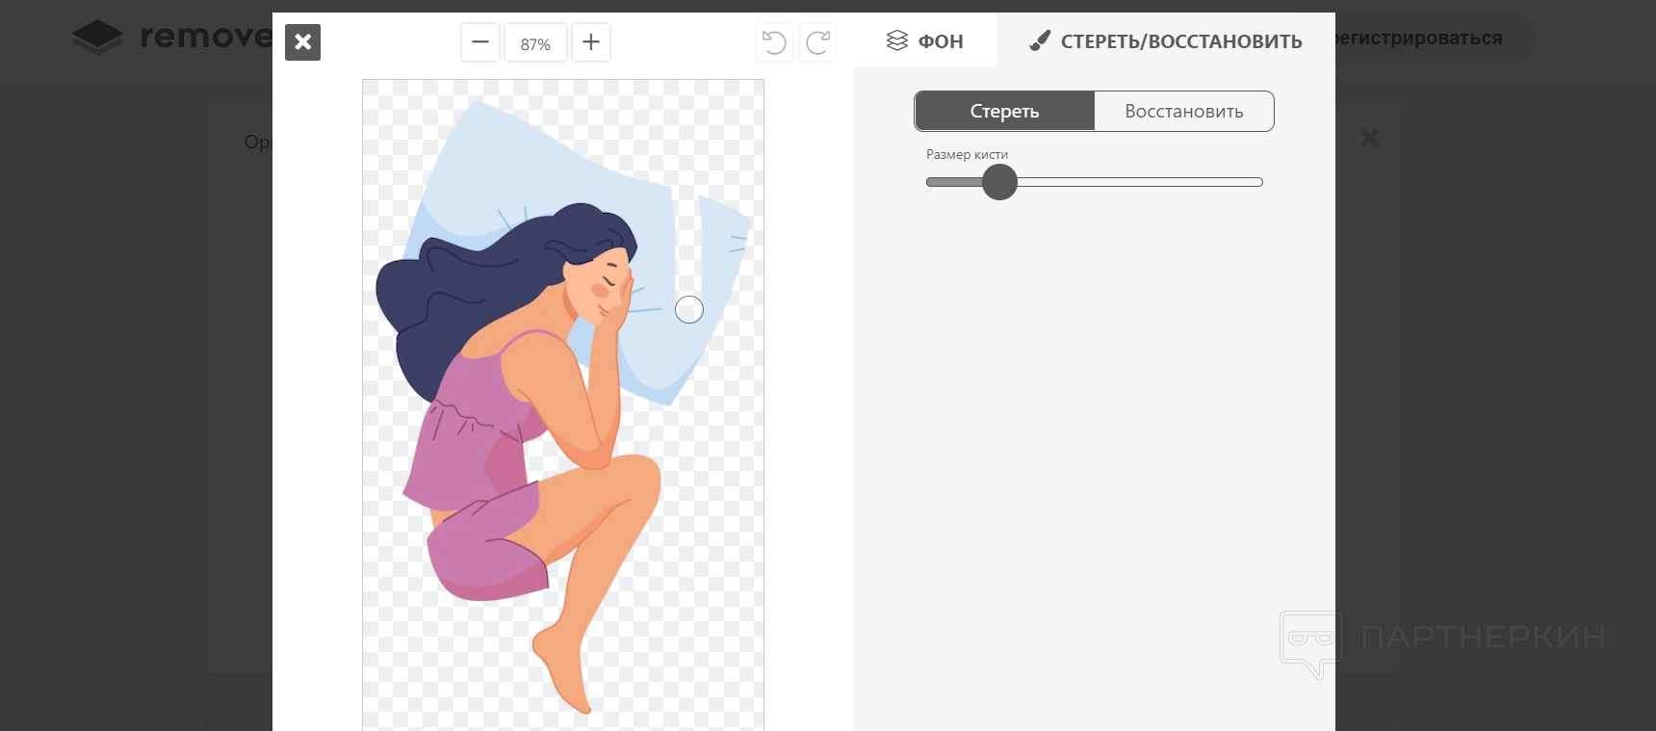Viewport: 1656px width, 731px height.
Task: Click the layers icon beside ФОН
Action: point(897,40)
